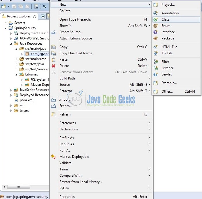
Task: Open the New submenu
Action: (101, 5)
